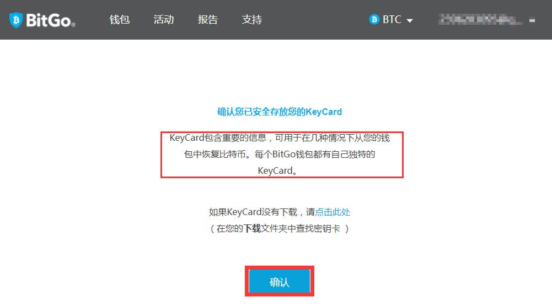
Task: Click the heading 确认您已安全存放您的KeyCard
Action: (280, 112)
